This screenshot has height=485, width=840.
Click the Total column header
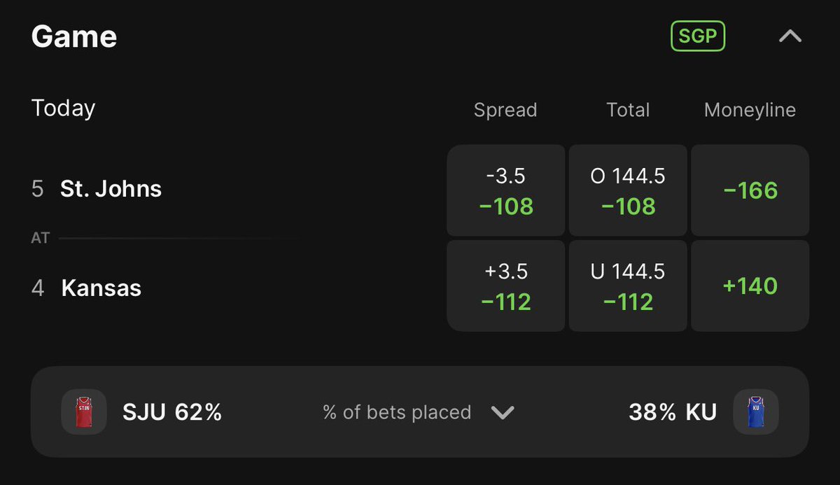pyautogui.click(x=628, y=110)
